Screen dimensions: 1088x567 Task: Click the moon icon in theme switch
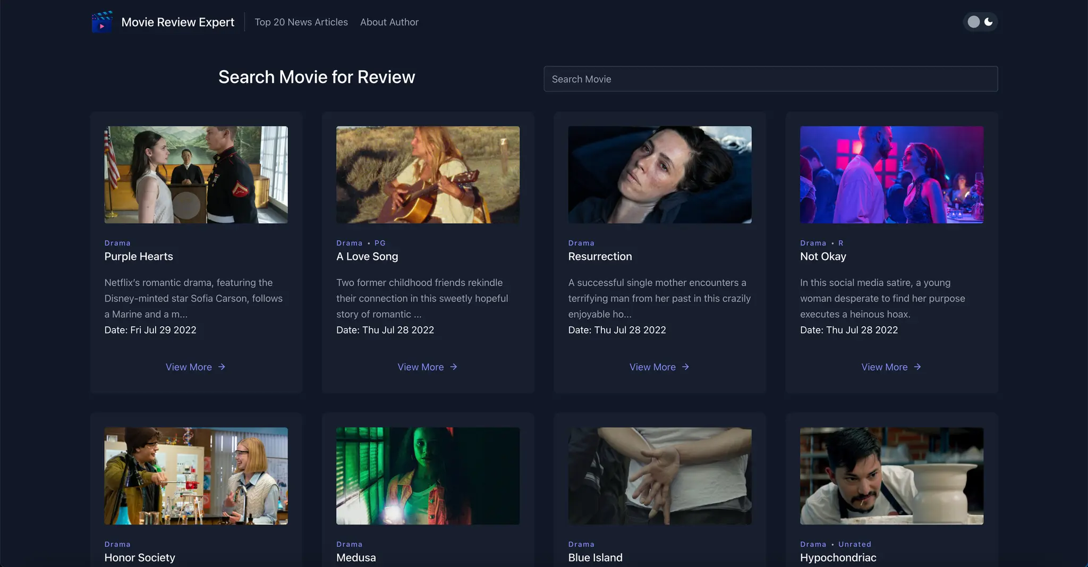tap(989, 22)
